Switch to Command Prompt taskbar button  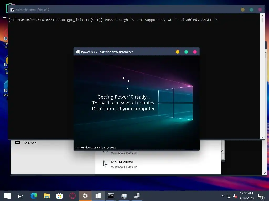(111, 196)
